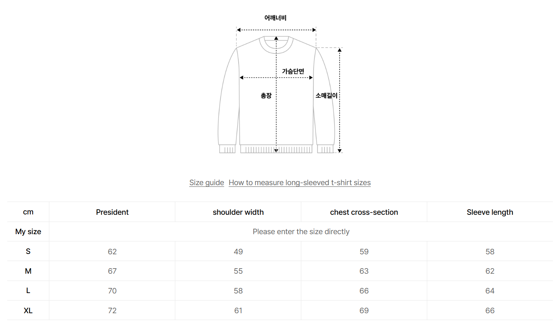Click the 어깨너비 label above the diagram

coord(275,18)
